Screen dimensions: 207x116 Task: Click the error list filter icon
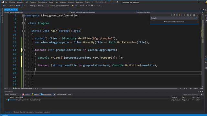click(54, 94)
